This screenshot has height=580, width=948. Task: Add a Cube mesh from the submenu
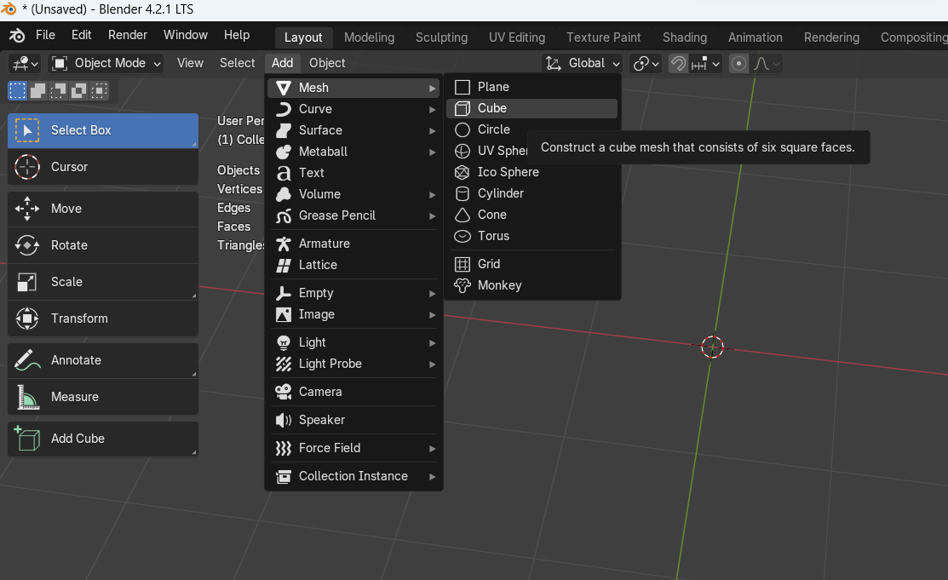532,108
